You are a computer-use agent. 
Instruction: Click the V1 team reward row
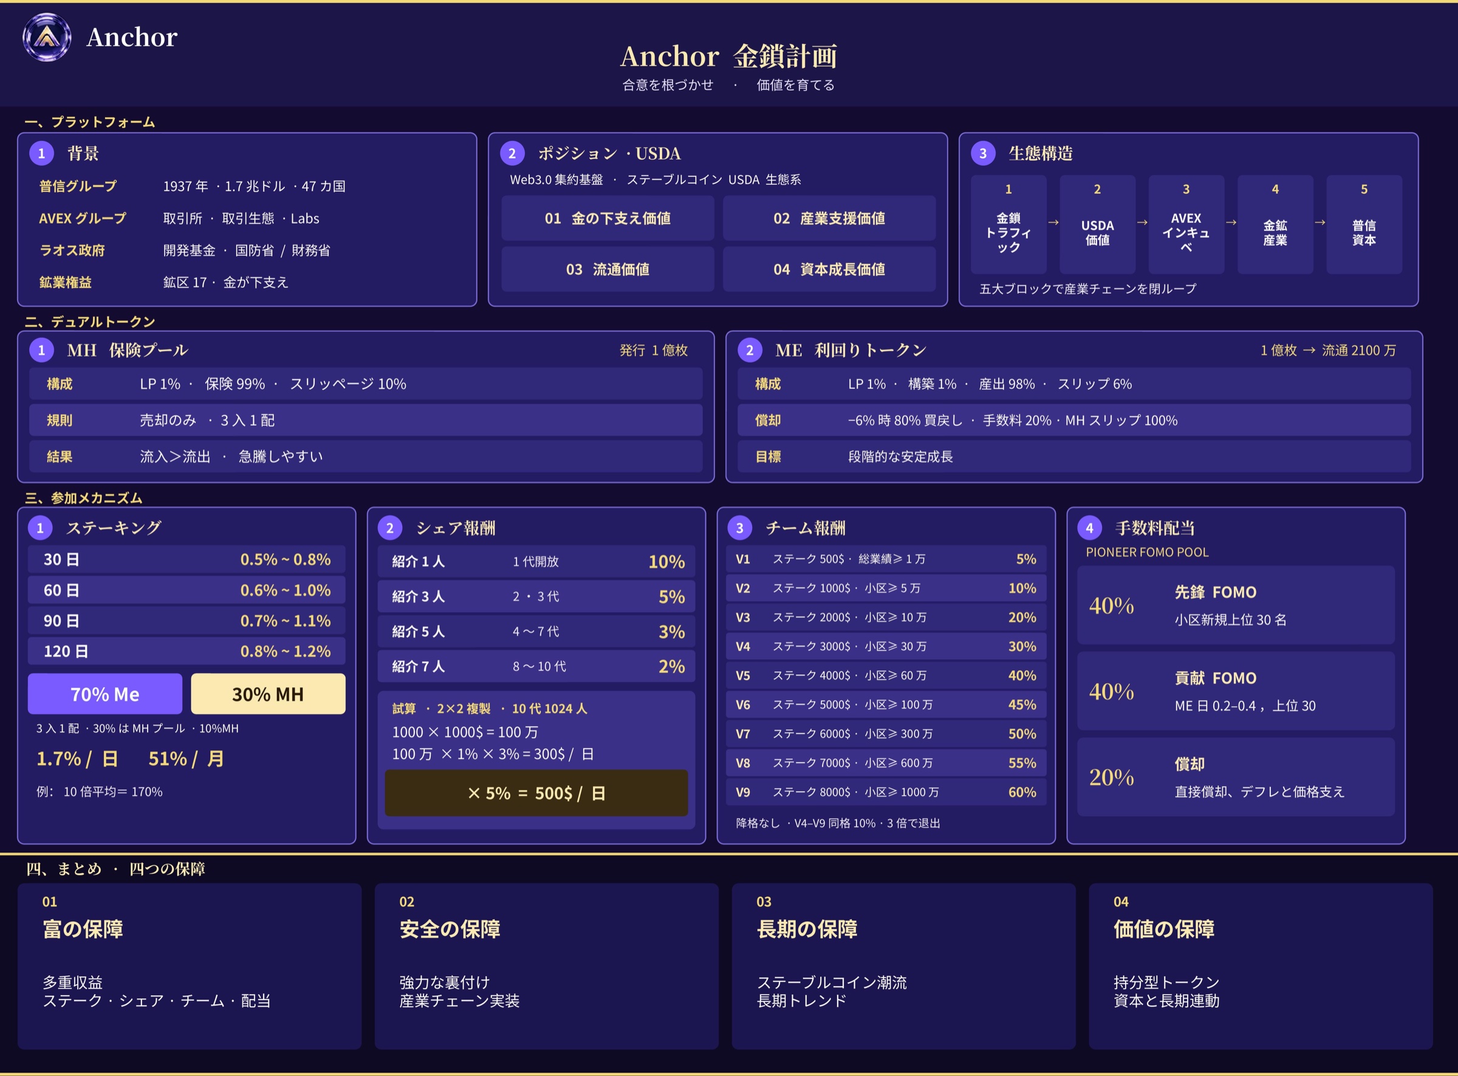[x=886, y=559]
